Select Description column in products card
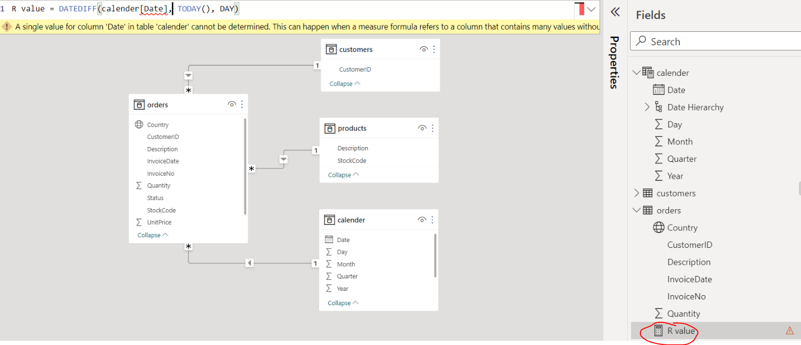801x345 pixels. (x=353, y=149)
